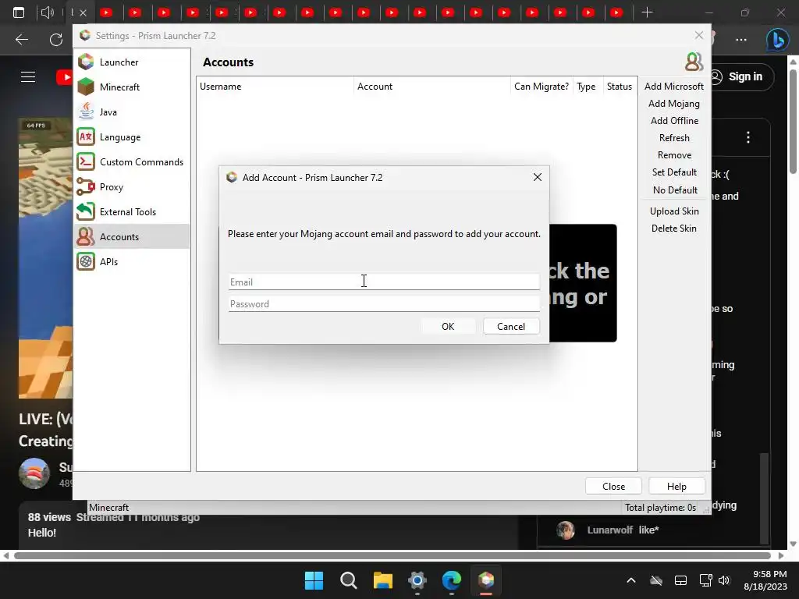This screenshot has width=799, height=599.
Task: Close the Add Account dialog window
Action: click(x=537, y=177)
